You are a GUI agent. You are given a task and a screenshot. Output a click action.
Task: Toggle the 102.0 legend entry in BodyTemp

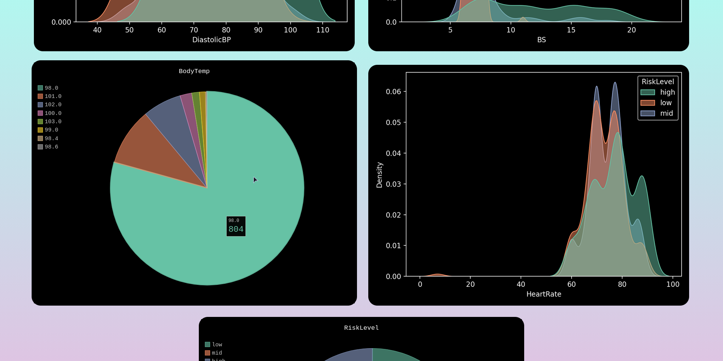(x=40, y=104)
